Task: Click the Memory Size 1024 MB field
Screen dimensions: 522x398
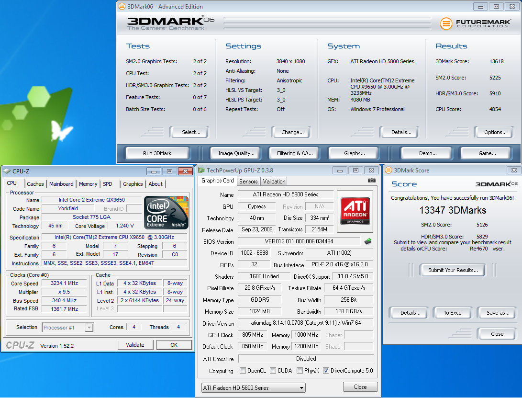Action: pos(260,311)
